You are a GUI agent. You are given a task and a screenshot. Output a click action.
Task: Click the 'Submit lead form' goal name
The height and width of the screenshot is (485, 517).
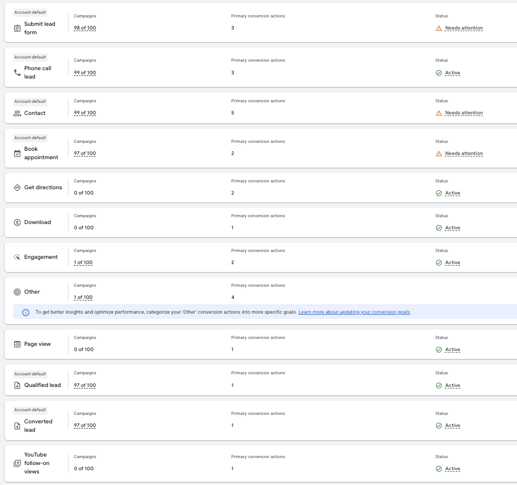40,28
